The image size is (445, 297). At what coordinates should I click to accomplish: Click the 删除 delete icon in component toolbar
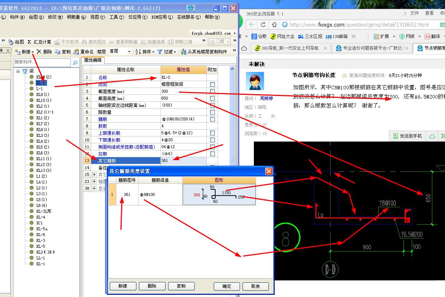point(39,51)
